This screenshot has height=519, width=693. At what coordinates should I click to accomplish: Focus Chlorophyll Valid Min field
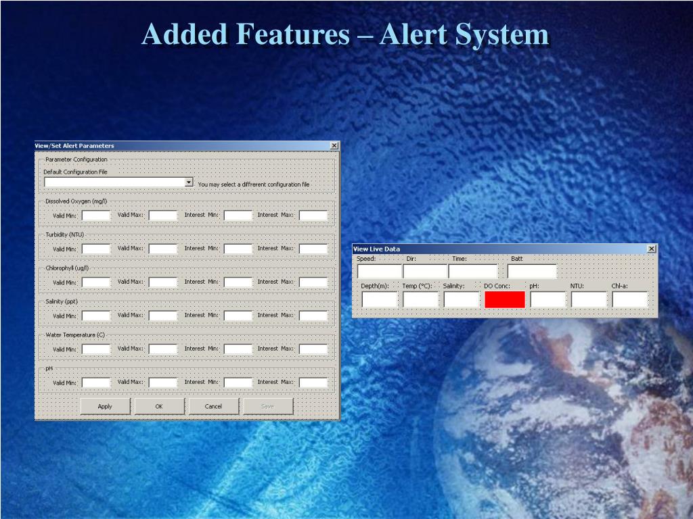[x=96, y=282]
